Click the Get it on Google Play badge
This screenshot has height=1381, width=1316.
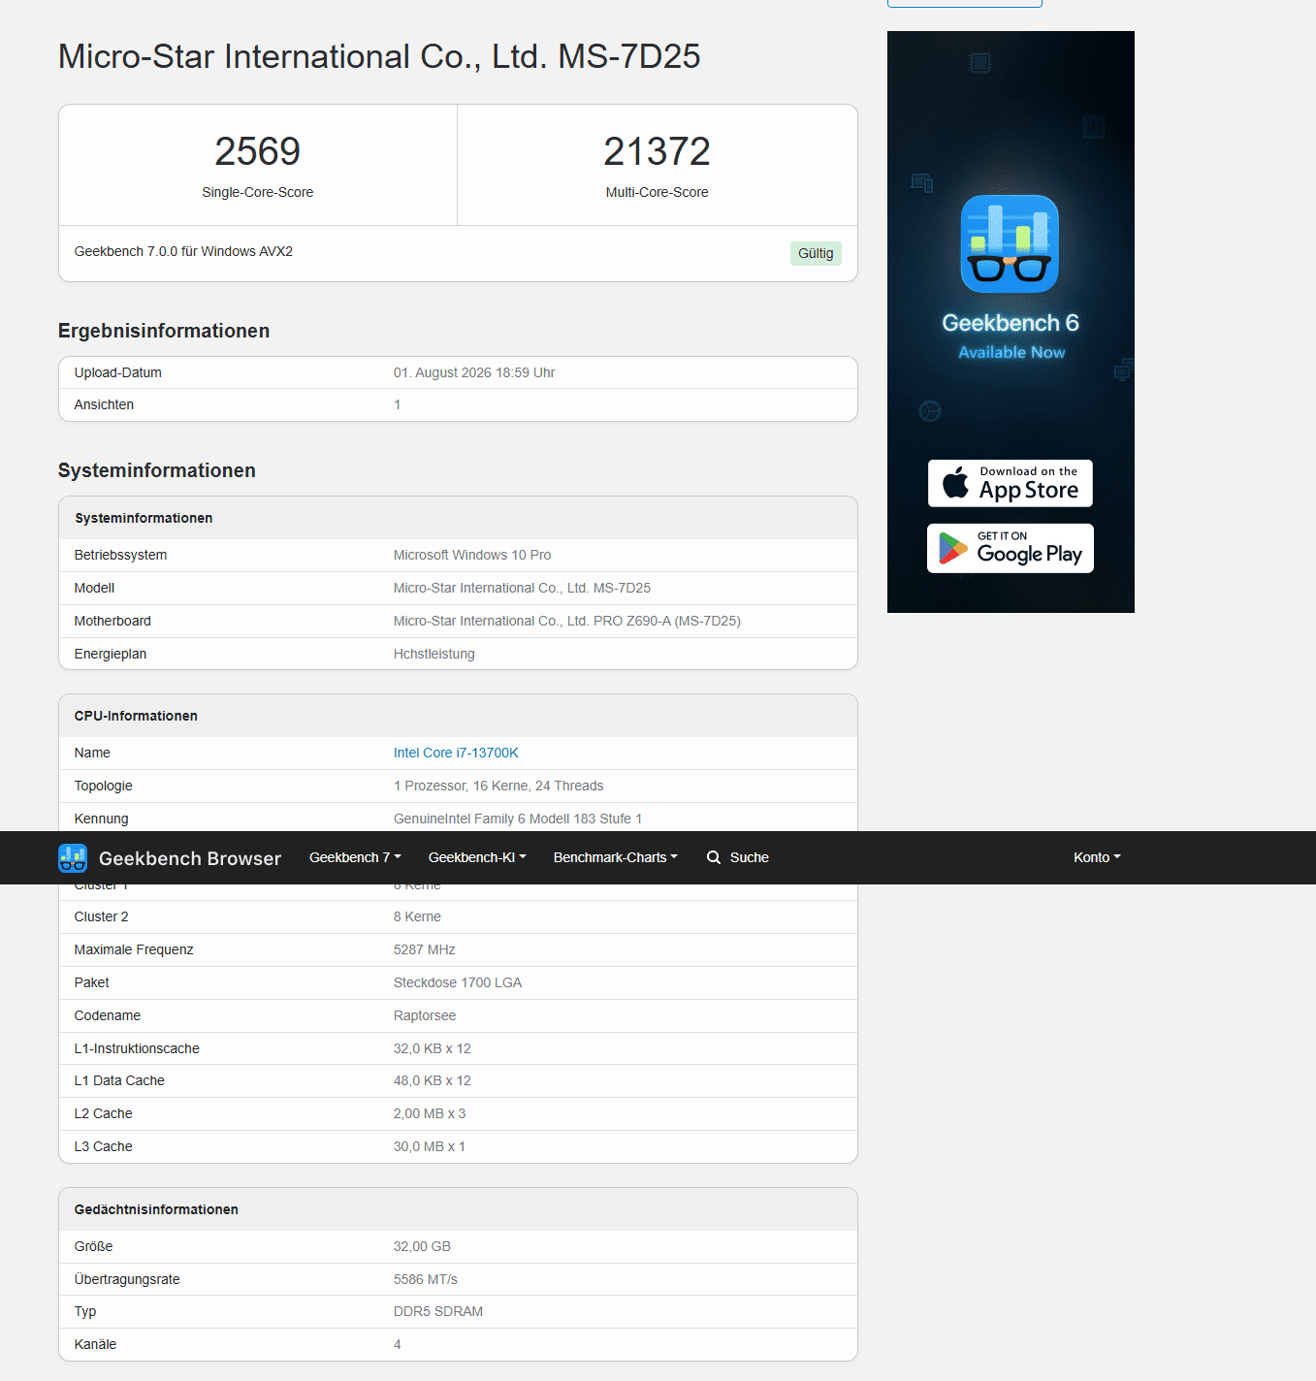(x=1011, y=549)
